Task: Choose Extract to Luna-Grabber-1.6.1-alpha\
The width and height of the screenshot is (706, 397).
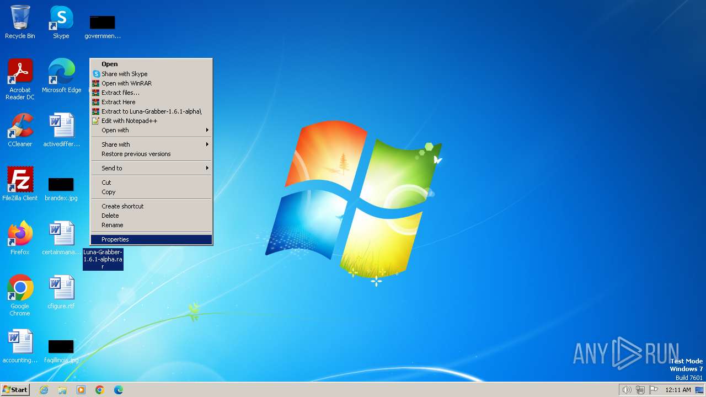Action: click(151, 111)
